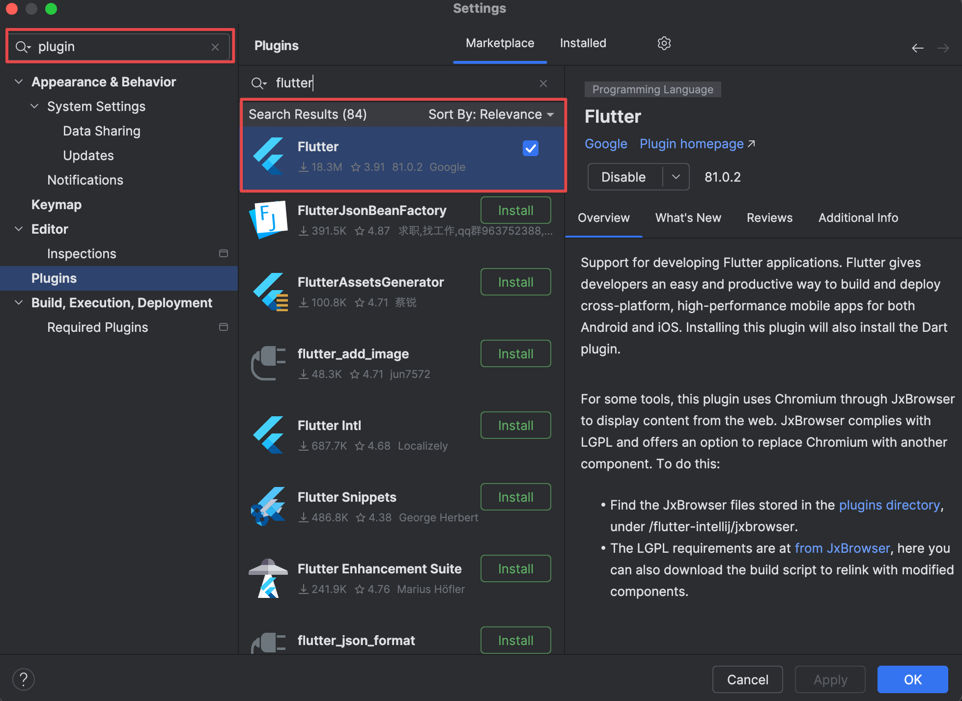Open the Sort By Relevance dropdown
The image size is (962, 701).
[491, 114]
